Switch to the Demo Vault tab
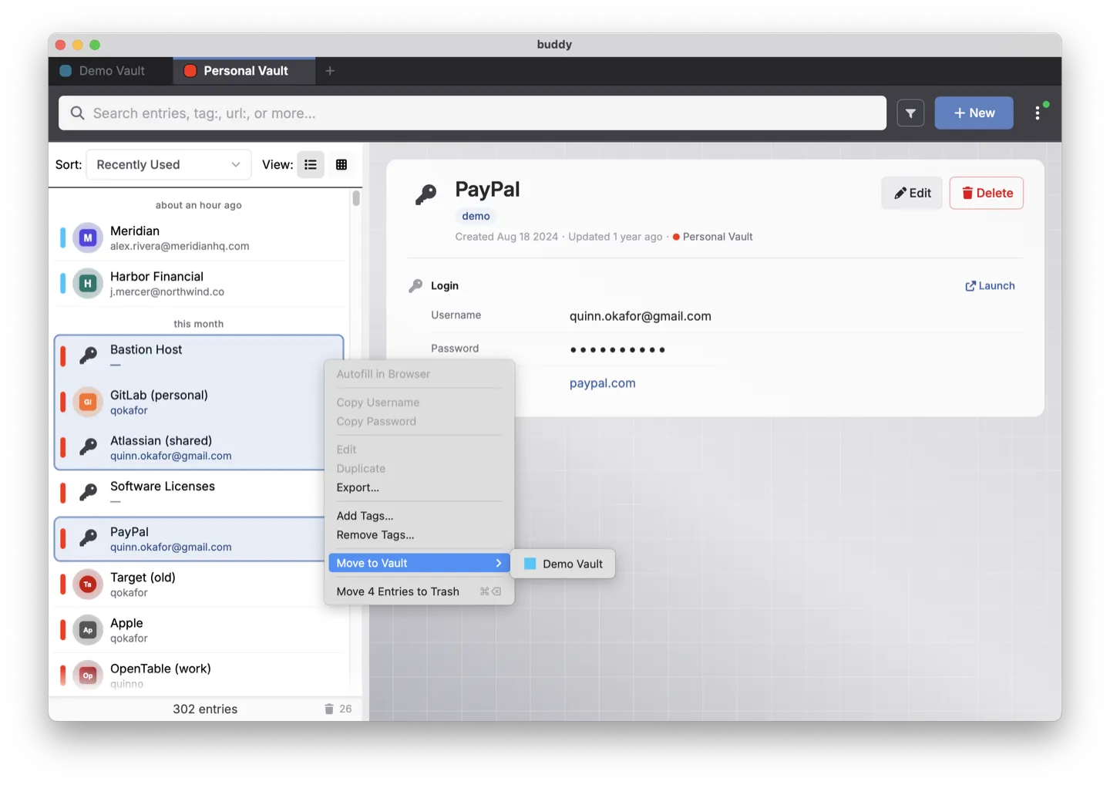1110x785 pixels. click(111, 71)
